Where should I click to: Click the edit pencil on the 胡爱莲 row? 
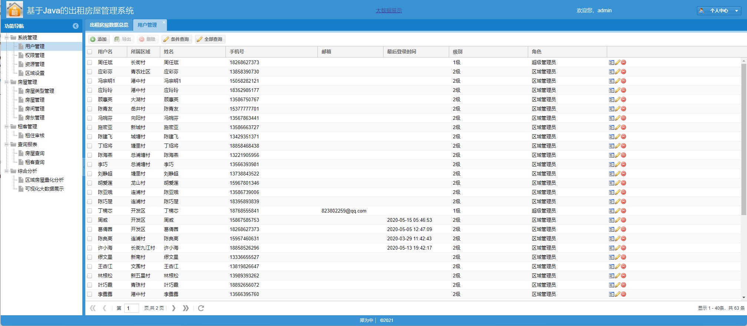(x=618, y=183)
